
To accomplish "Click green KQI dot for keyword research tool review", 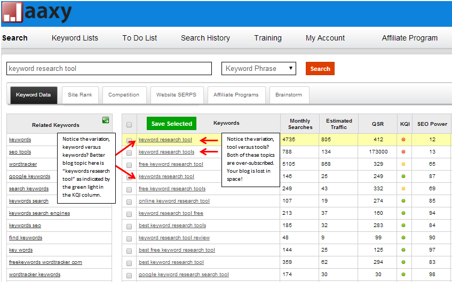I will click(403, 238).
